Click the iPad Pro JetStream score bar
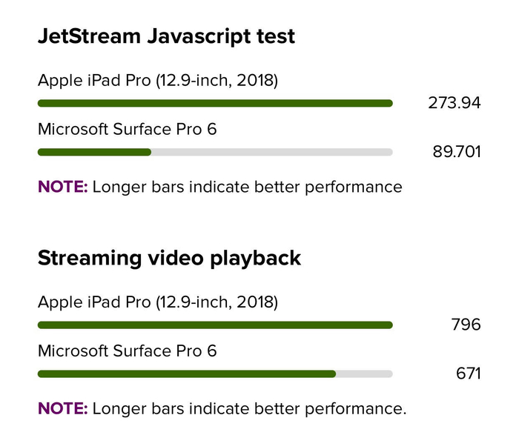Viewport: 519px width, 435px height. click(214, 103)
